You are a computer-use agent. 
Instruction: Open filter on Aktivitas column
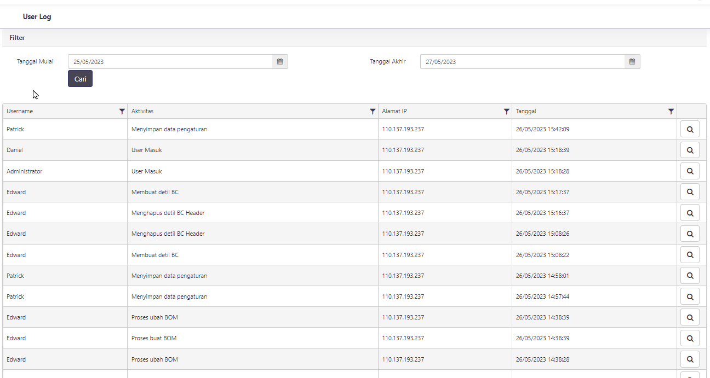click(x=373, y=112)
